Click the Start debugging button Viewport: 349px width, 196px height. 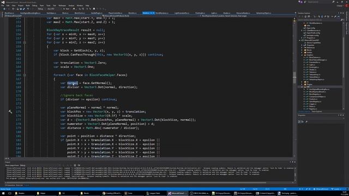pos(67,9)
